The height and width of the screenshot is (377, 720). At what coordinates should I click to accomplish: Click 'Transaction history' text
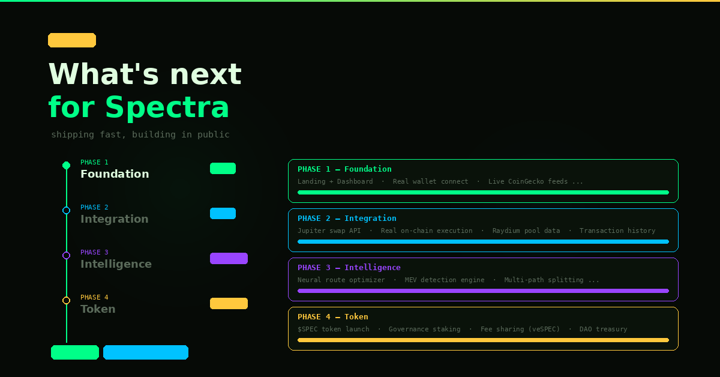tap(617, 231)
